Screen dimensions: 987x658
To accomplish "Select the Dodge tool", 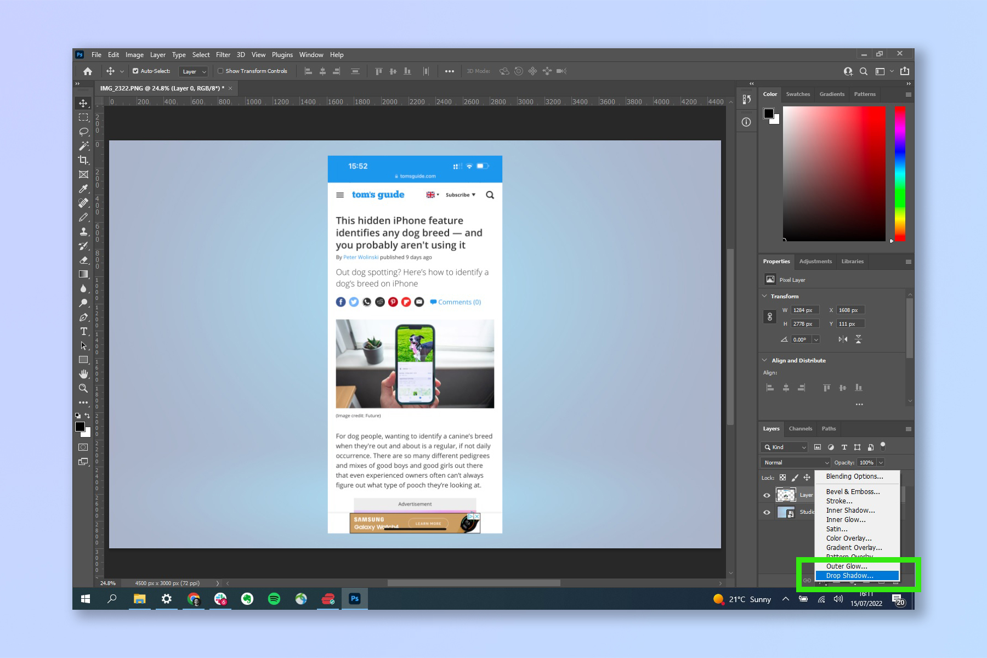I will [83, 303].
